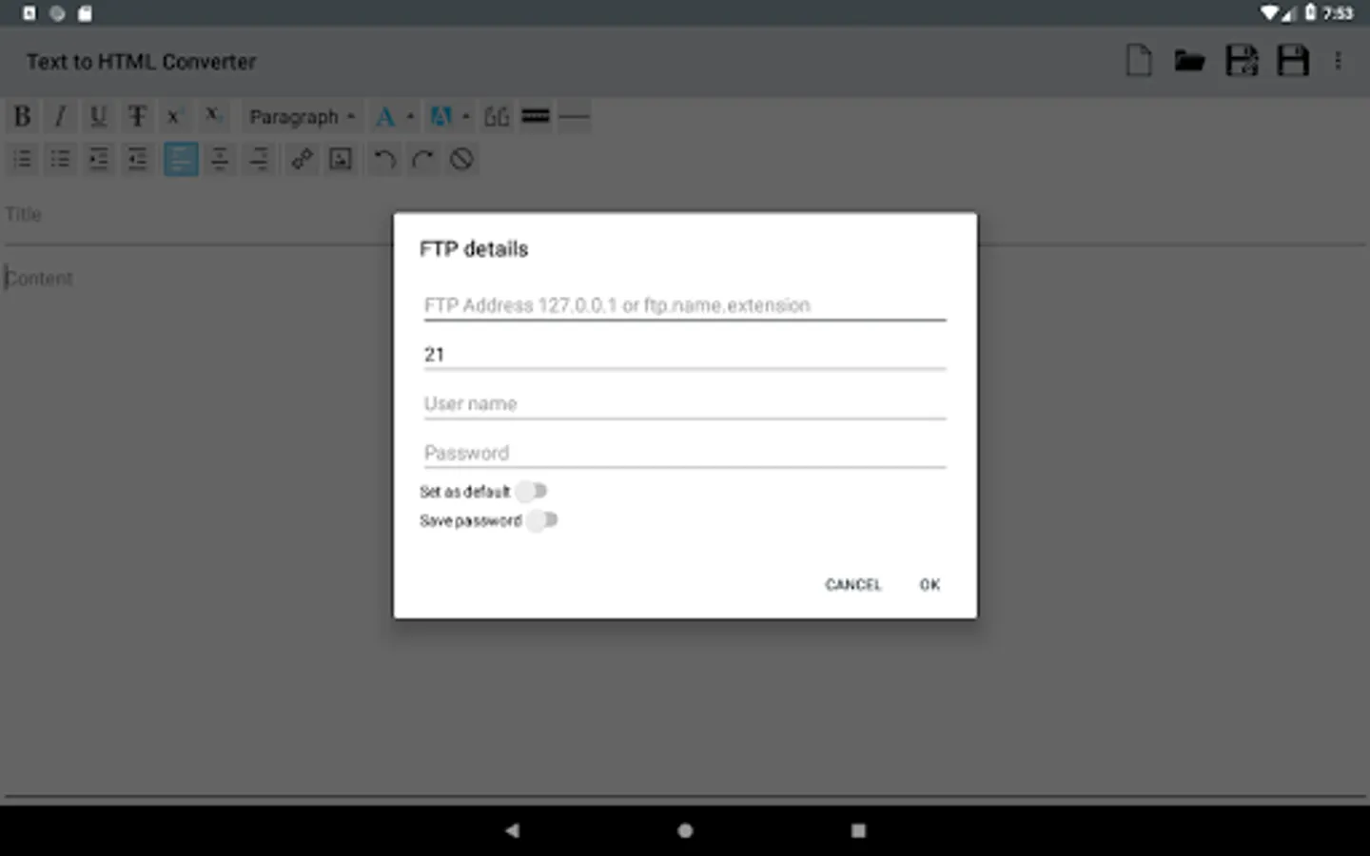This screenshot has height=856, width=1370.
Task: Focus the User name field
Action: [x=685, y=403]
